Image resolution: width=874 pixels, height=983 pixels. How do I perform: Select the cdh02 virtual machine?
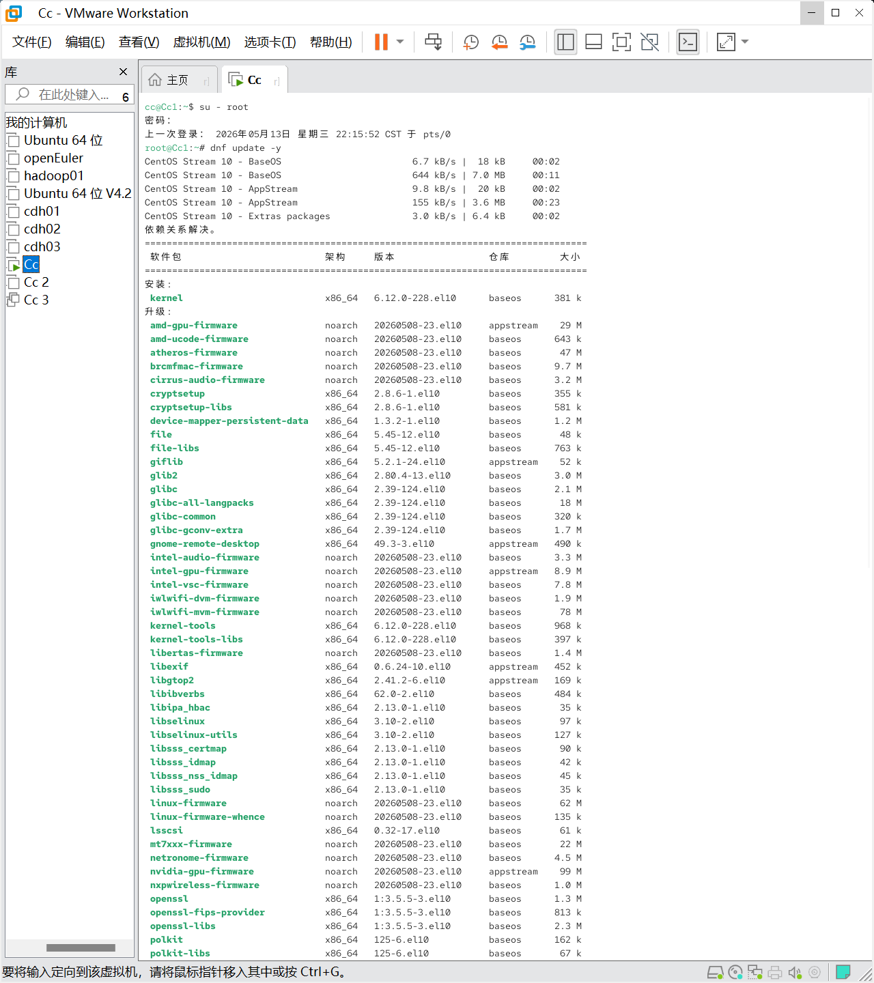(x=42, y=229)
